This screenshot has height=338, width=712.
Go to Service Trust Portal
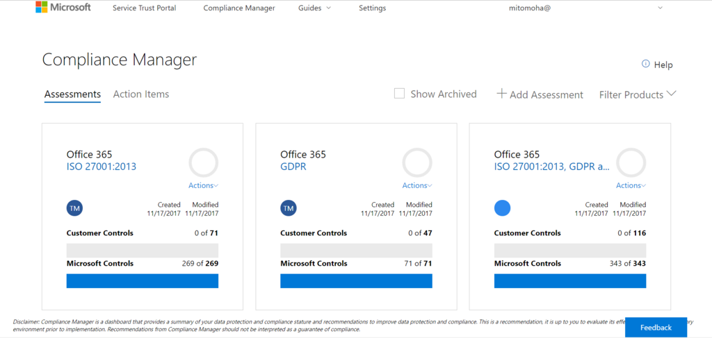tap(145, 8)
